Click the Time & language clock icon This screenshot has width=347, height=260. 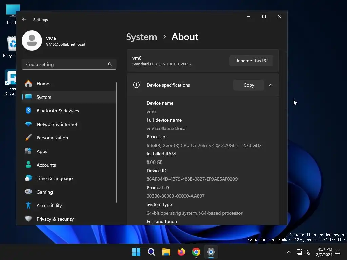coord(28,178)
